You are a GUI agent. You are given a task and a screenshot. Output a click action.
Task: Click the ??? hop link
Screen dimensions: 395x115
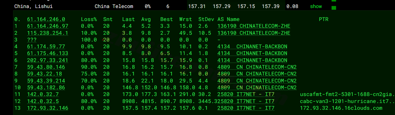point(32,40)
